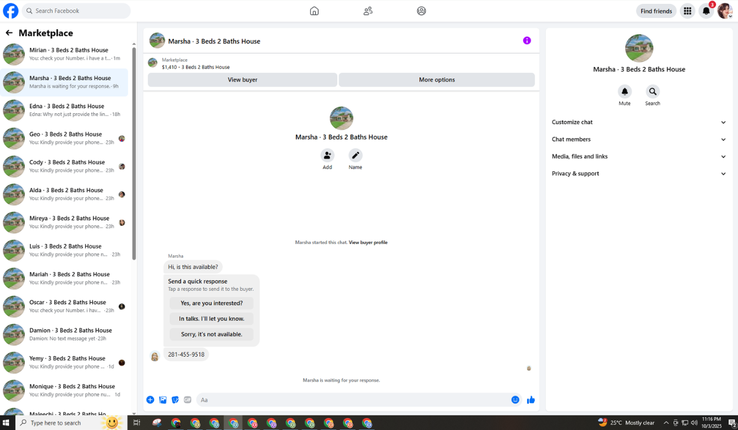
Task: Mute the conversation with the bell icon
Action: click(625, 91)
